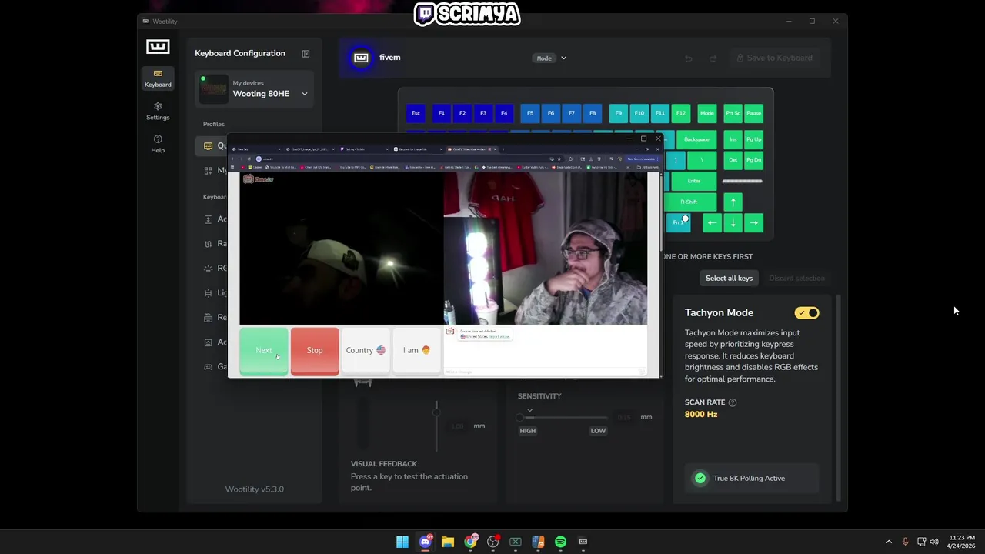Open the Mode dropdown next to fivem
This screenshot has height=554, width=985.
551,58
